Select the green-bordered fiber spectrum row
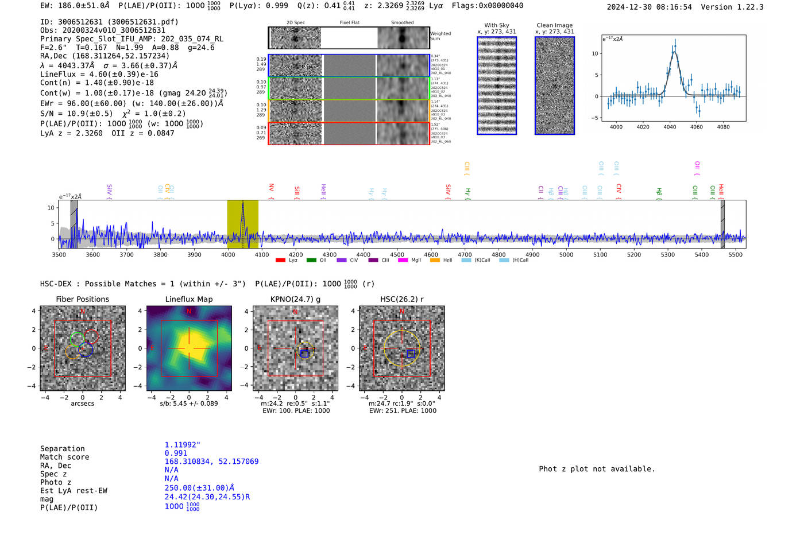Image resolution: width=804 pixels, height=547 pixels. (x=349, y=88)
